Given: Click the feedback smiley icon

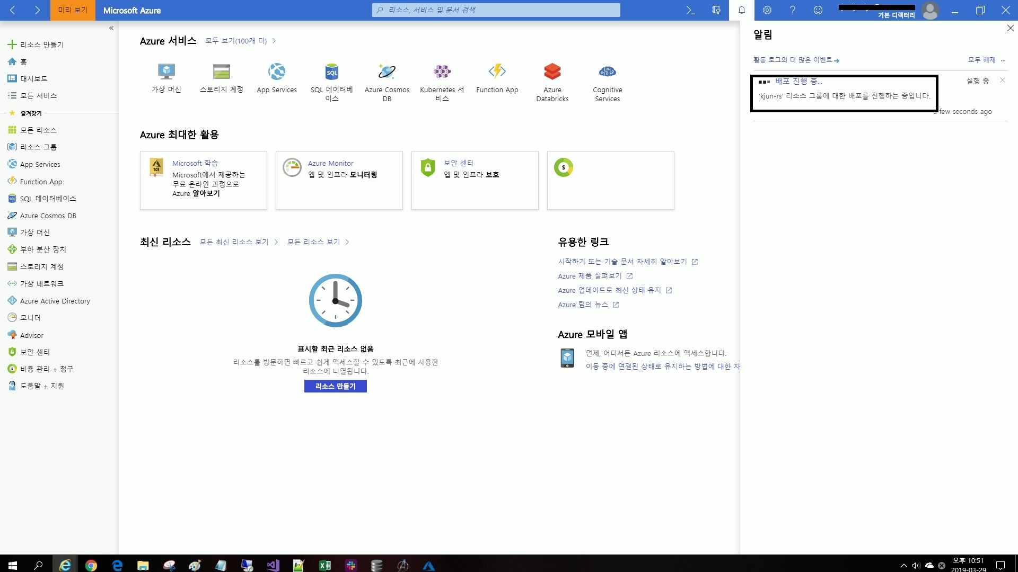Looking at the screenshot, I should coord(818,10).
